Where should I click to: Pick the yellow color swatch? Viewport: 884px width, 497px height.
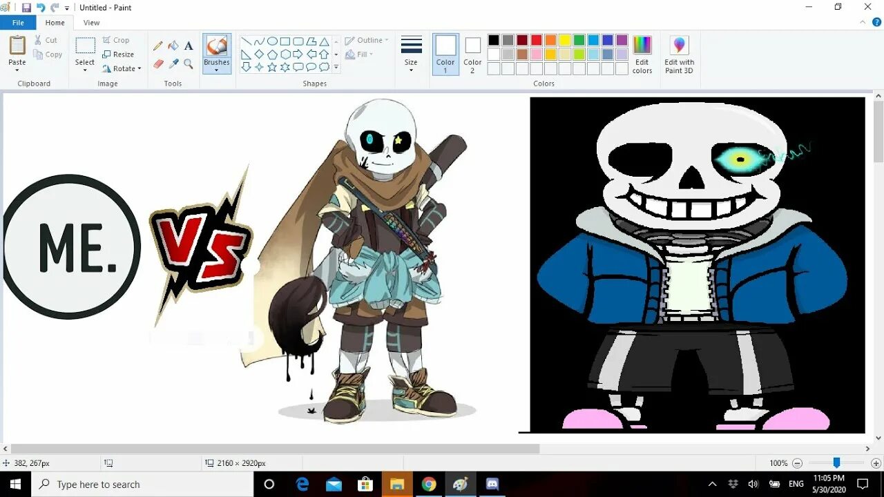(x=565, y=40)
